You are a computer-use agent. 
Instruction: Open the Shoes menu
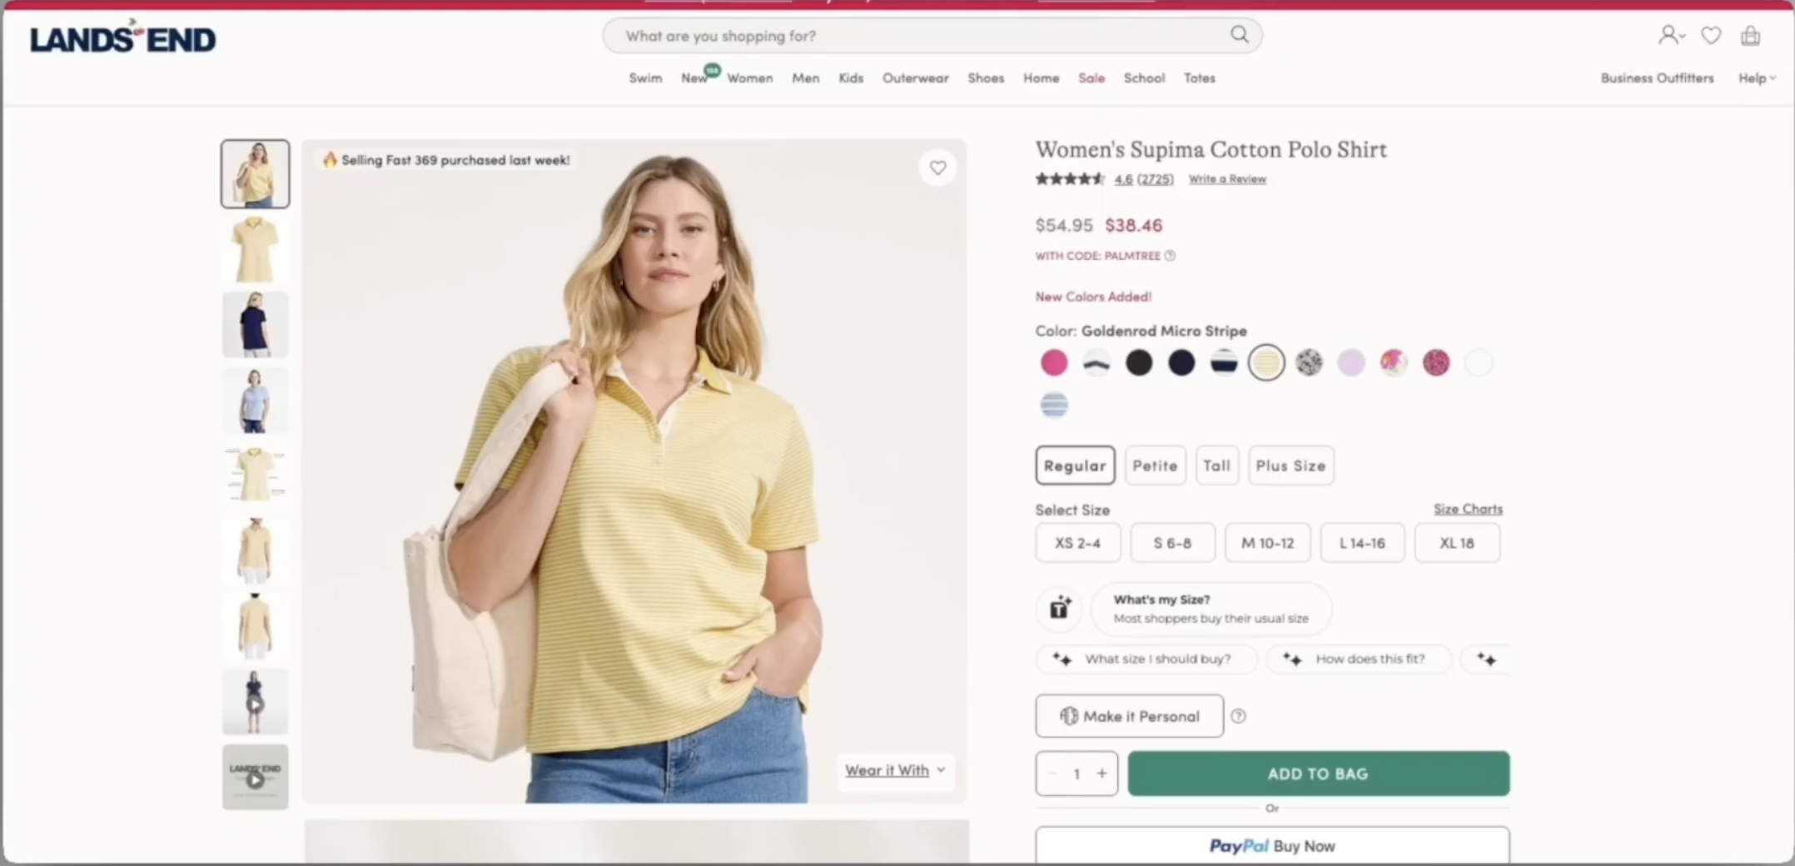[x=986, y=78]
